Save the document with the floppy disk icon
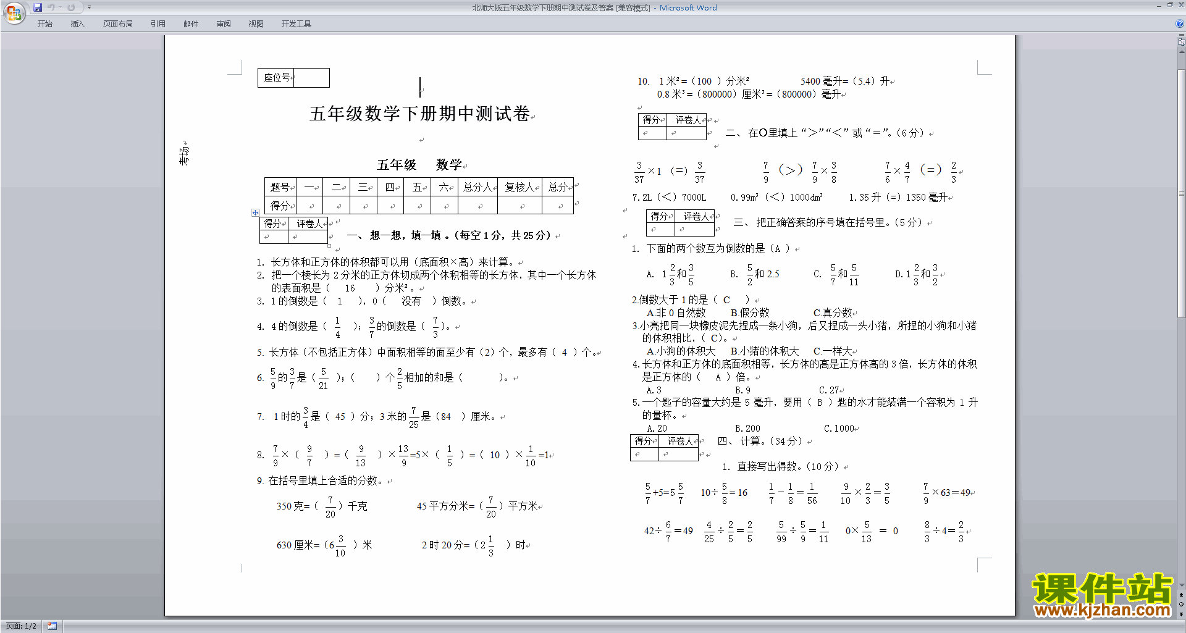Screen dimensions: 1186x633 tap(38, 7)
